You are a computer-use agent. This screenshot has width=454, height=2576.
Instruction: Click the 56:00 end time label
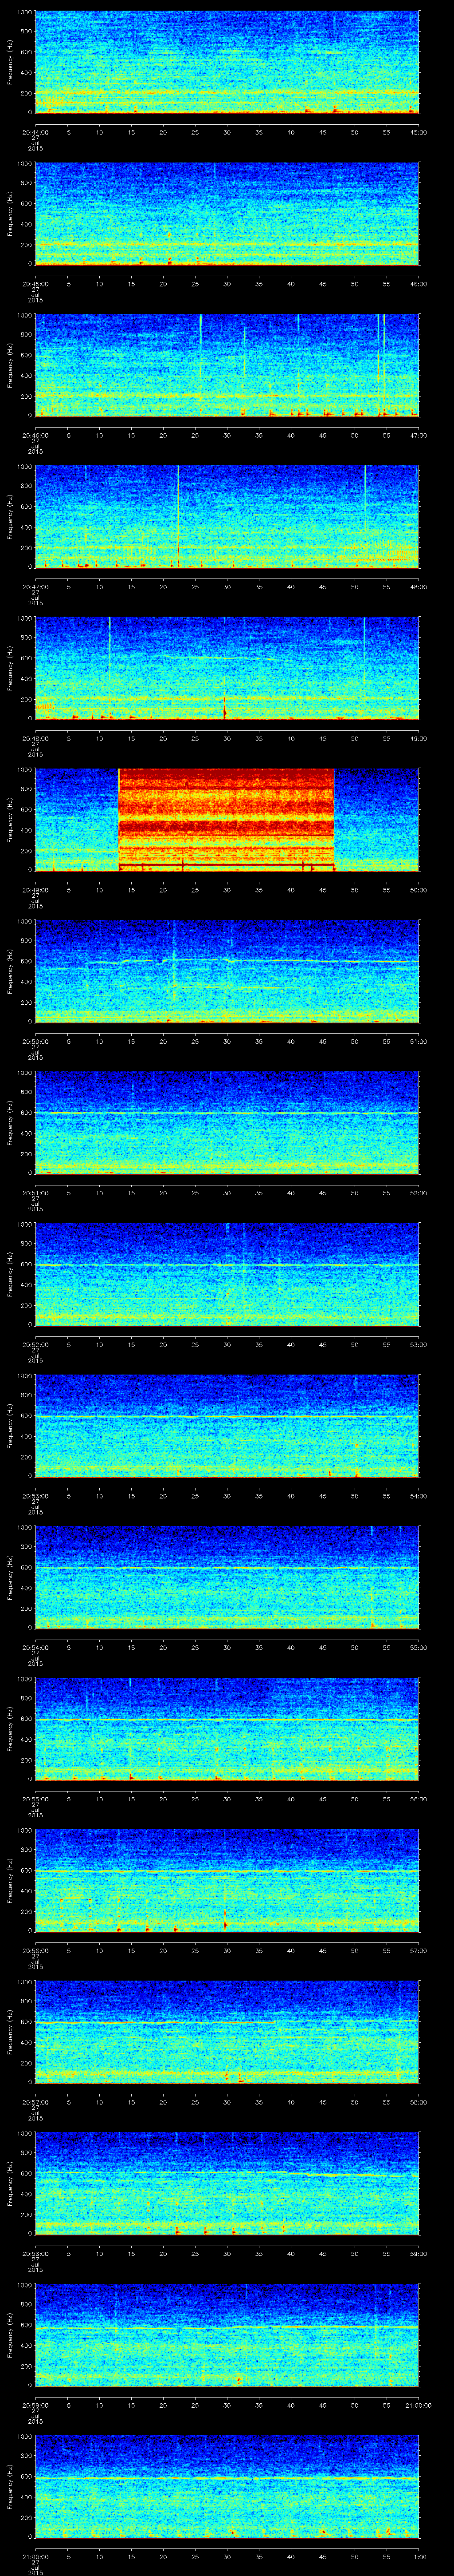pos(419,1798)
